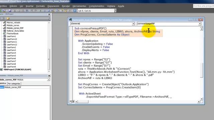This screenshot has height=120, width=214.
Task: Open the Ejecutar menu
Action: 66,6
